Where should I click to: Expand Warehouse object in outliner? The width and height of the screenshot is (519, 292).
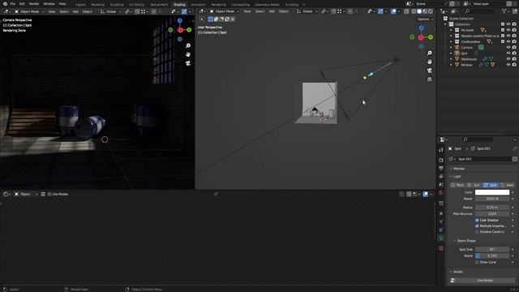coord(451,59)
